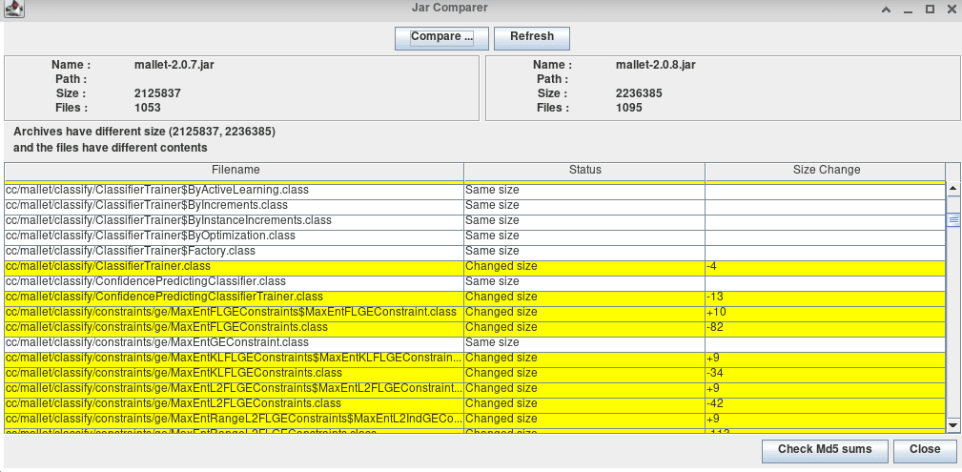Click the mallet-2.0.7.jar name
Image resolution: width=962 pixels, height=472 pixels.
coord(174,65)
